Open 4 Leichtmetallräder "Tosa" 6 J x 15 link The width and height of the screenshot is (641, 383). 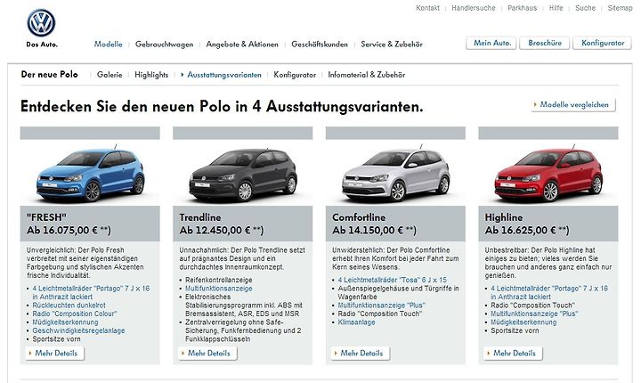tap(392, 280)
